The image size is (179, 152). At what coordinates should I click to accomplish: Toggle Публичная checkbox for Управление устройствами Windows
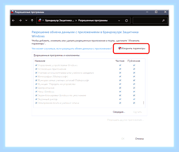pyautogui.click(x=134, y=65)
